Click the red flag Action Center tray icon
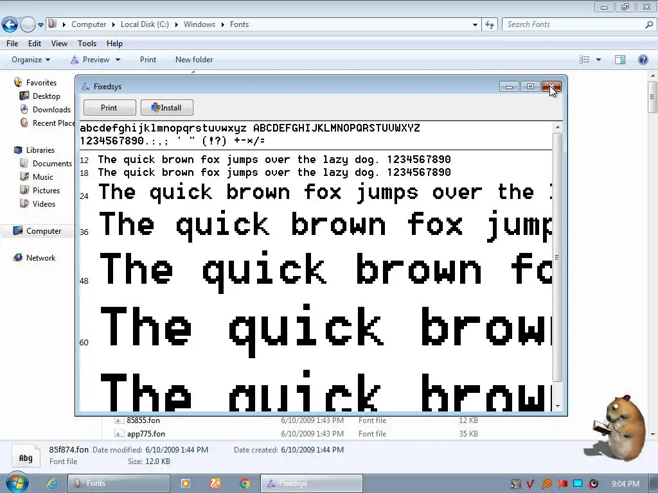Viewport: 658px width, 493px height. [562, 484]
